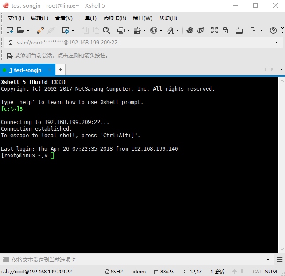285x276 pixels.
Task: Click the compose bar terminal icon
Action: click(6, 260)
